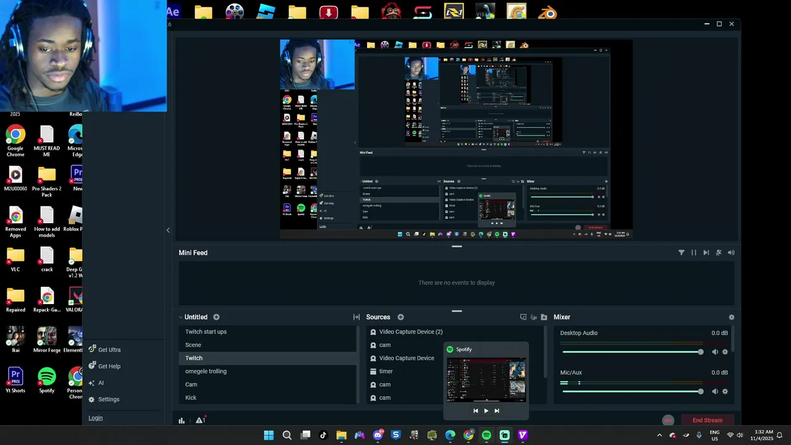Image resolution: width=791 pixels, height=445 pixels.
Task: Select the omegele trolling scene
Action: [x=268, y=371]
